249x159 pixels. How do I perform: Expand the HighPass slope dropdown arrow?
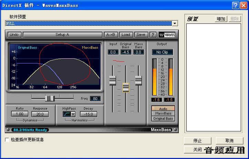pyautogui.click(x=73, y=114)
